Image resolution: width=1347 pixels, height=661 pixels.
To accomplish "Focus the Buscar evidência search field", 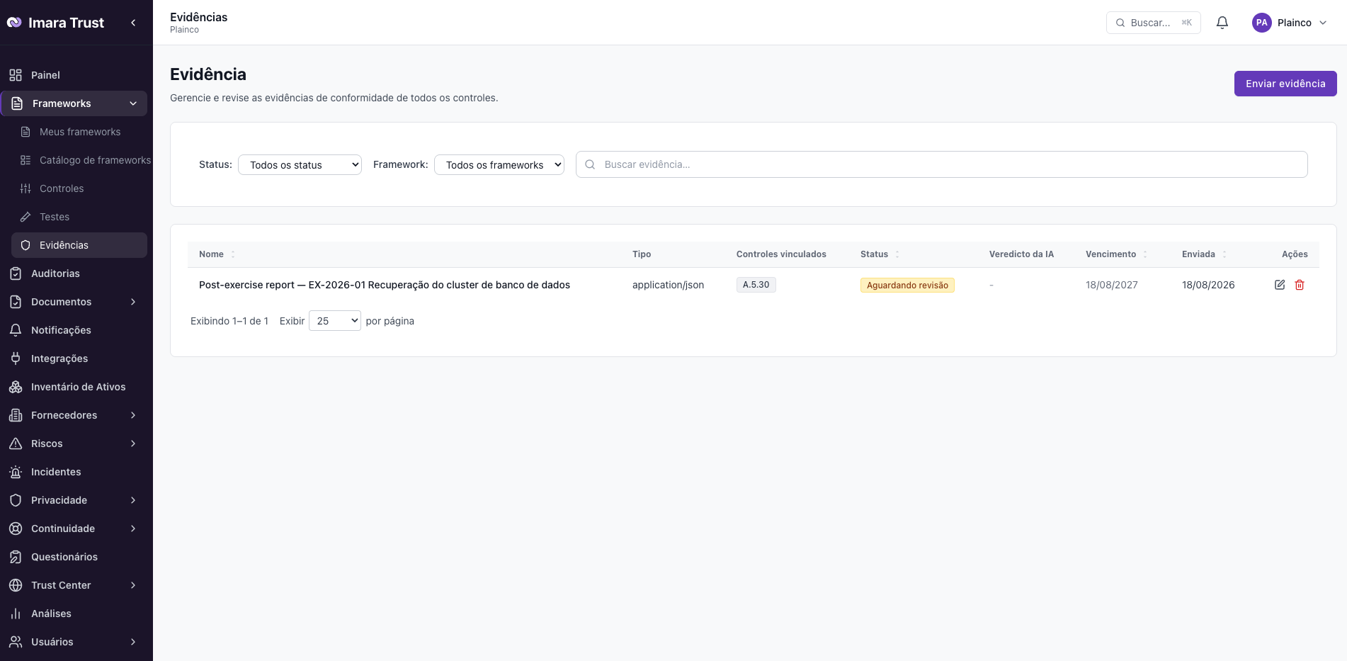I will pos(941,164).
